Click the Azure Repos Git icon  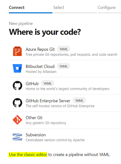pyautogui.click(x=17, y=51)
